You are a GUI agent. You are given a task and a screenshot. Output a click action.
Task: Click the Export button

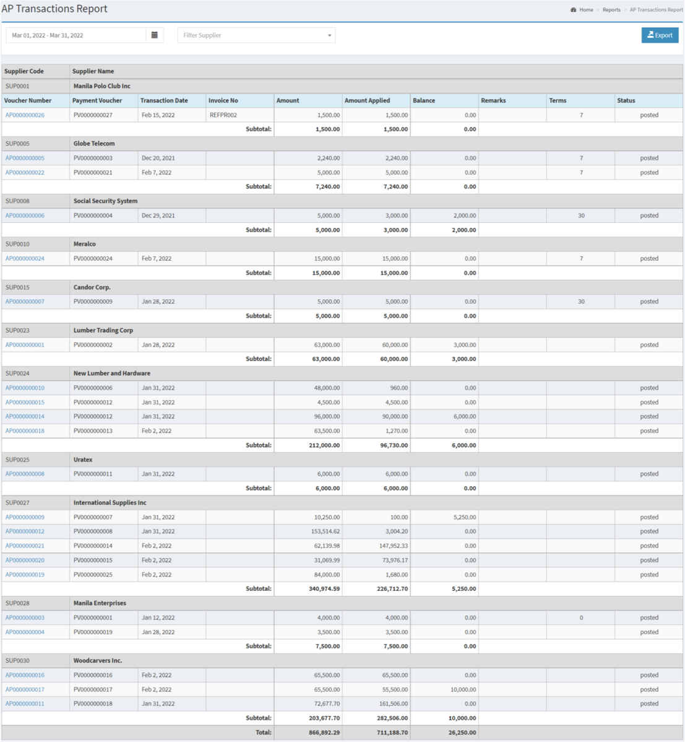[x=660, y=35]
